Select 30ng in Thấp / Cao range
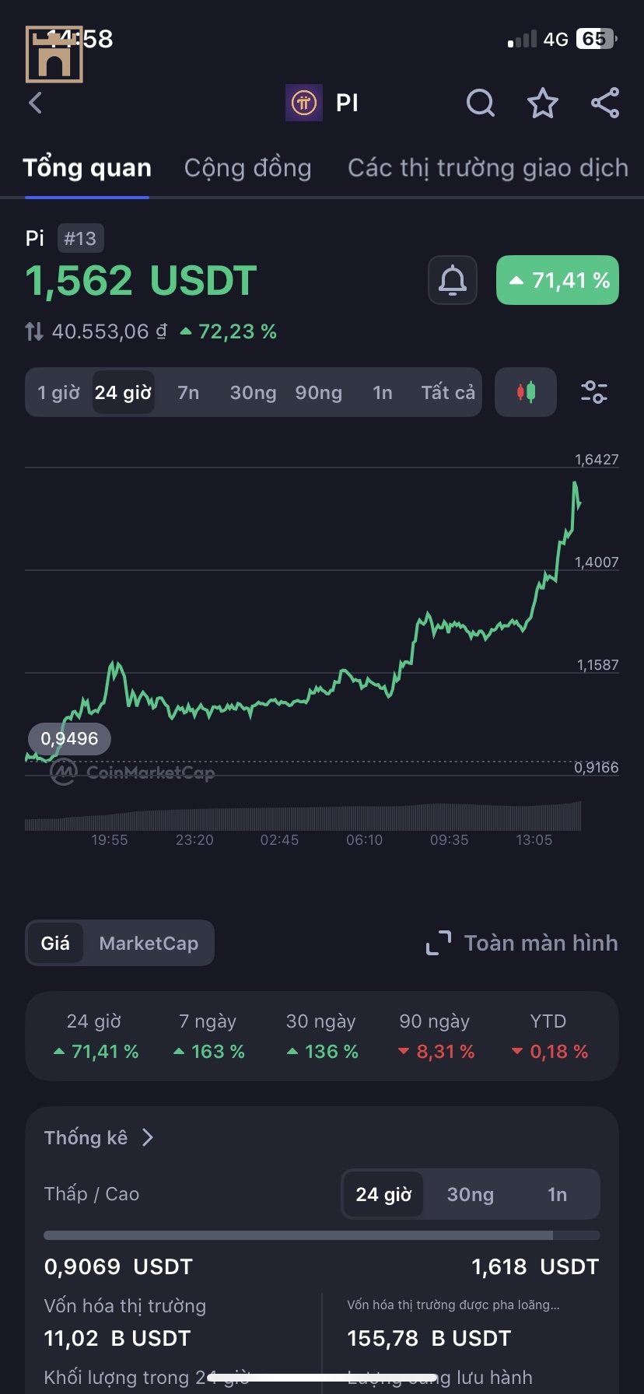 [x=470, y=1194]
